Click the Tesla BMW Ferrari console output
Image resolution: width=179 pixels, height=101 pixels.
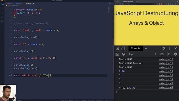[131, 63]
